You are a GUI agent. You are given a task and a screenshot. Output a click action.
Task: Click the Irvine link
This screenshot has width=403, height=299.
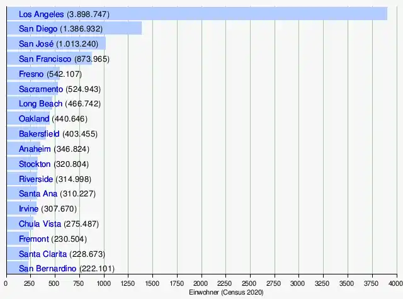point(28,208)
